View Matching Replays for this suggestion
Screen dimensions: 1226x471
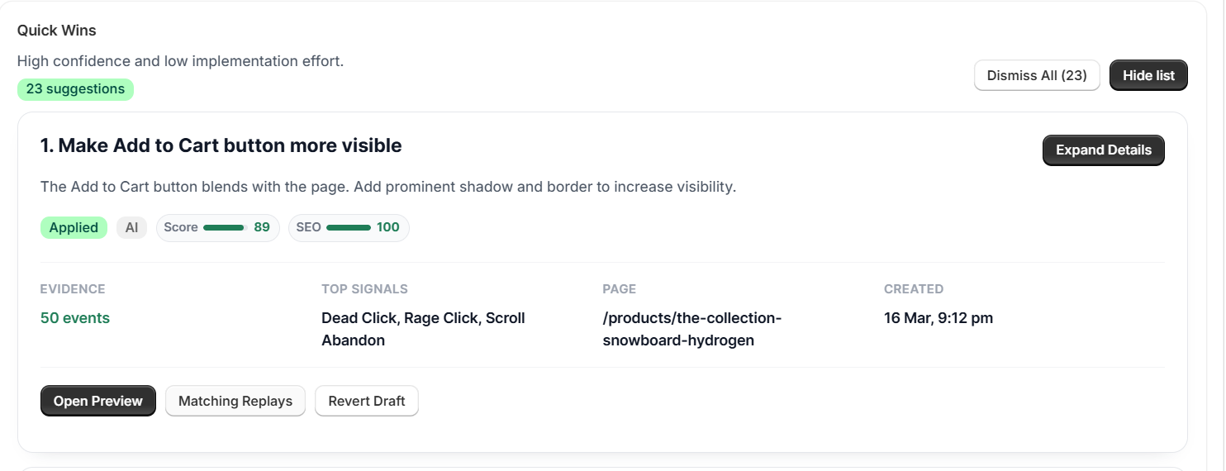(x=235, y=401)
